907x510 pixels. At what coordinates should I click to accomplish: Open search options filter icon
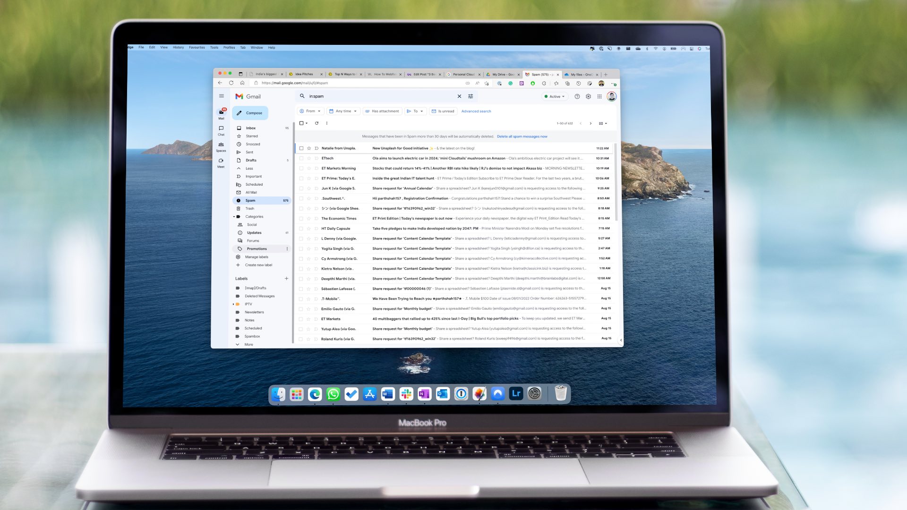click(471, 96)
